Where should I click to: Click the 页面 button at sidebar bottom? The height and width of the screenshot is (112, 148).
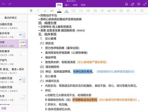[4, 108]
